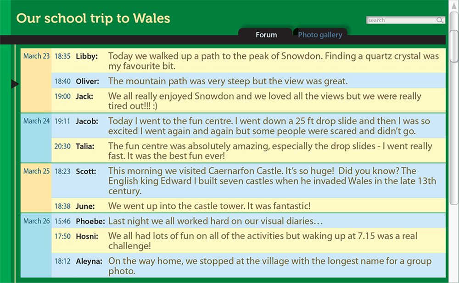Click the black arrow marker beside Oliver's post
This screenshot has height=283, width=459.
[15, 84]
